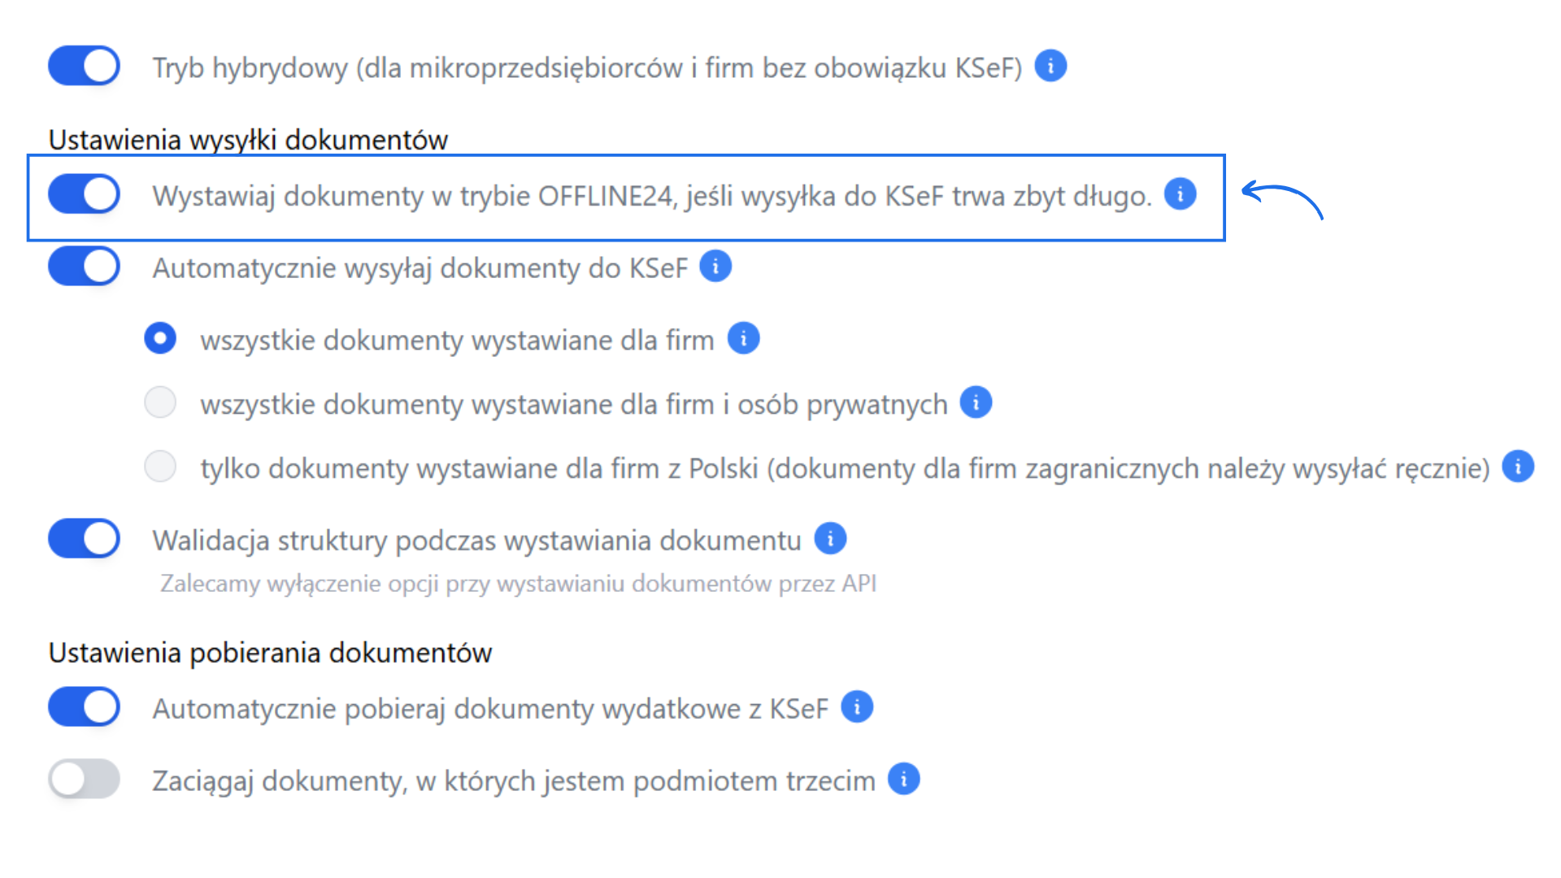Disable Tryb hybrydowy switch
This screenshot has height=878, width=1561.
click(83, 66)
